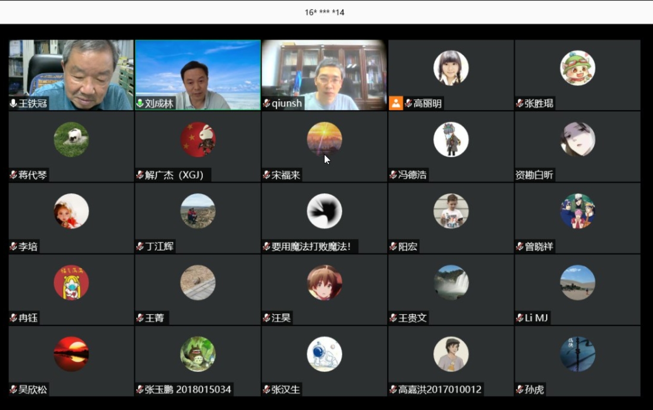
Task: Click the name label 解广杰（XGJ）
Action: pos(174,175)
